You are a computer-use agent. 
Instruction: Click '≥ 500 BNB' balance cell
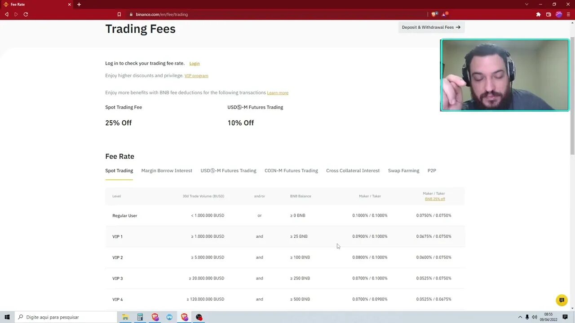pyautogui.click(x=300, y=299)
